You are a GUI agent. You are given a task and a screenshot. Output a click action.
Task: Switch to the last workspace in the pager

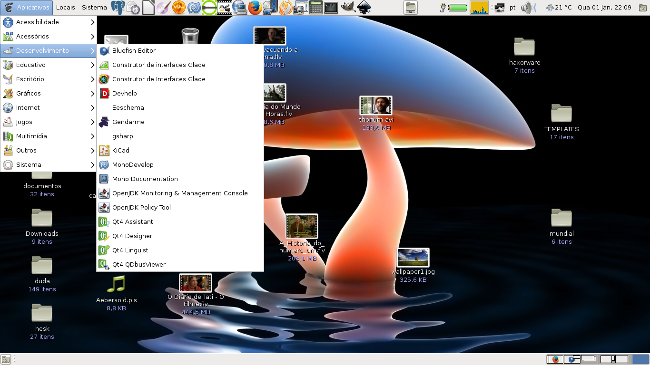click(x=640, y=359)
